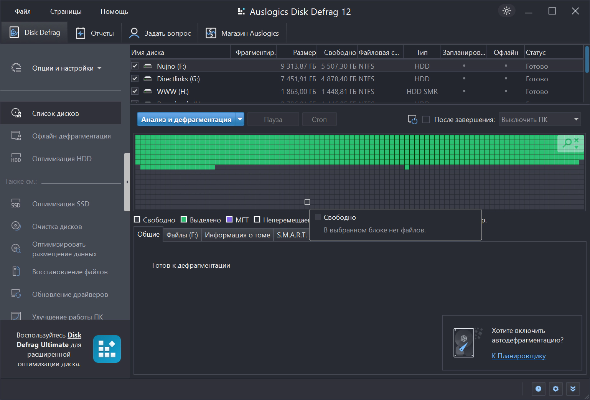Screen dimensions: 590x400
Task: Open the Disk Defrag tab
Action: (x=35, y=33)
